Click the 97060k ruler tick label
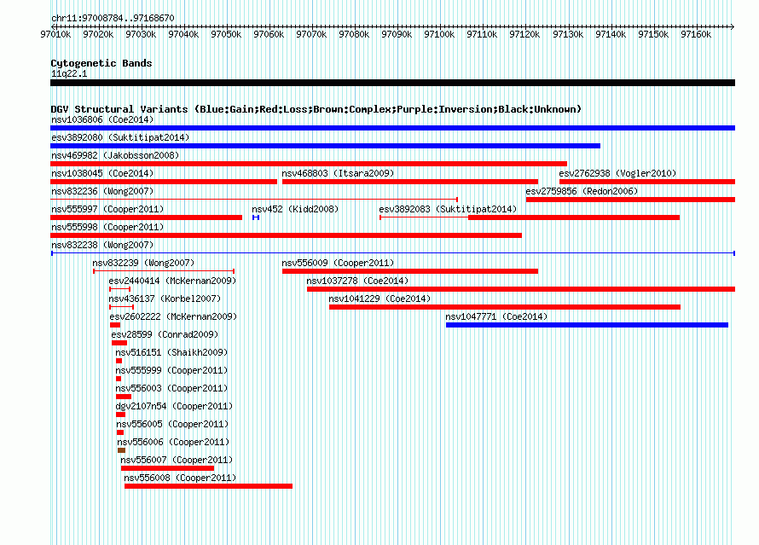 tap(269, 34)
